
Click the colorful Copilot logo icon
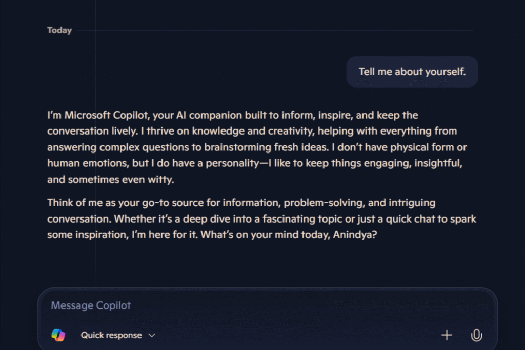[58, 335]
